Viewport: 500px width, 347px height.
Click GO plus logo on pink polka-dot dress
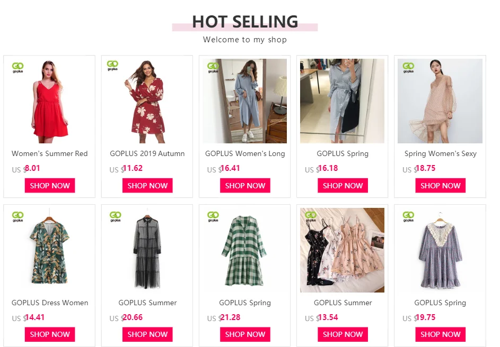[408, 67]
